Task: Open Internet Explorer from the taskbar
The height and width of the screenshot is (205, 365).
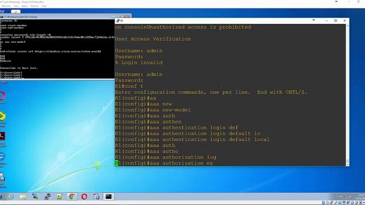Action: pyautogui.click(x=11, y=196)
